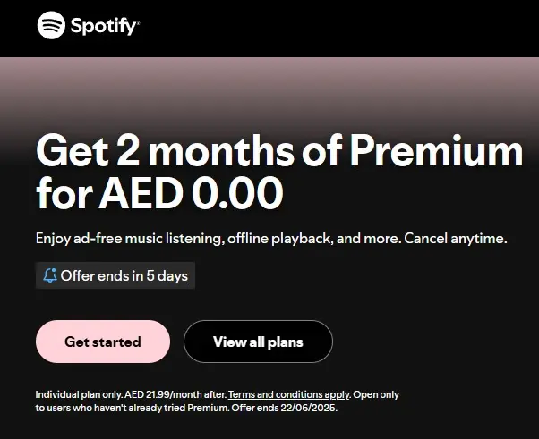Click the 'for AED 0.00' headline line
The image size is (539, 439).
[160, 193]
